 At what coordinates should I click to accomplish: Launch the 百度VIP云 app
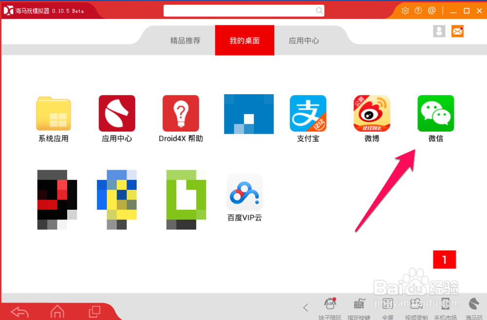click(245, 193)
